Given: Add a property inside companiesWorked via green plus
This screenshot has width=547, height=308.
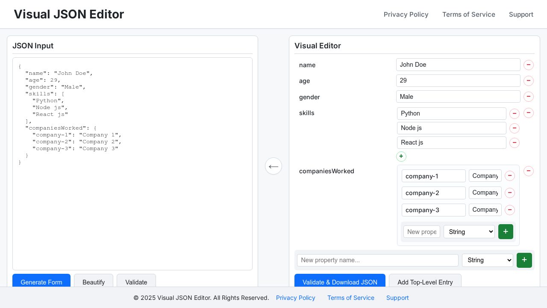Looking at the screenshot, I should coord(506,231).
